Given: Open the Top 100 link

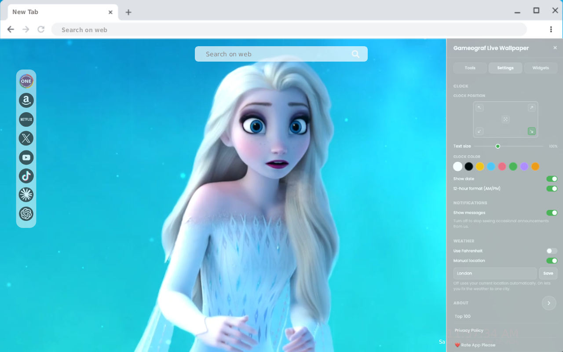Looking at the screenshot, I should point(463,316).
